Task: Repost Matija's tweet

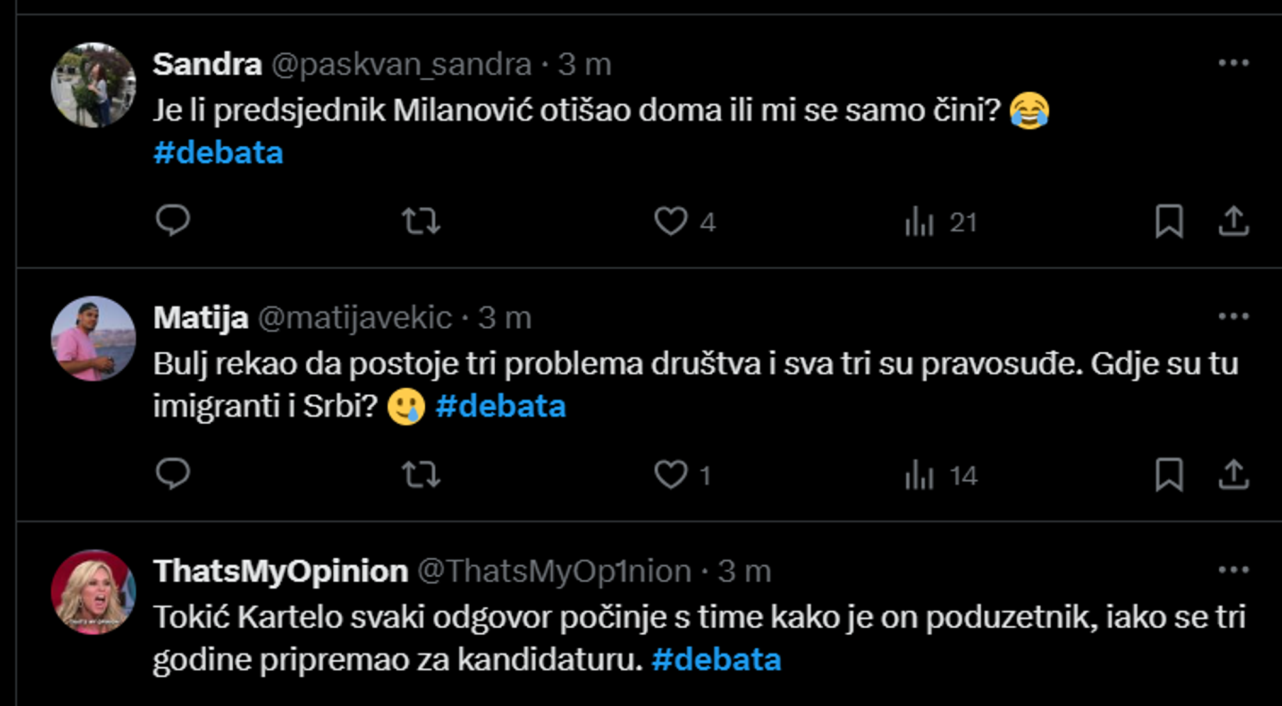Action: point(421,475)
